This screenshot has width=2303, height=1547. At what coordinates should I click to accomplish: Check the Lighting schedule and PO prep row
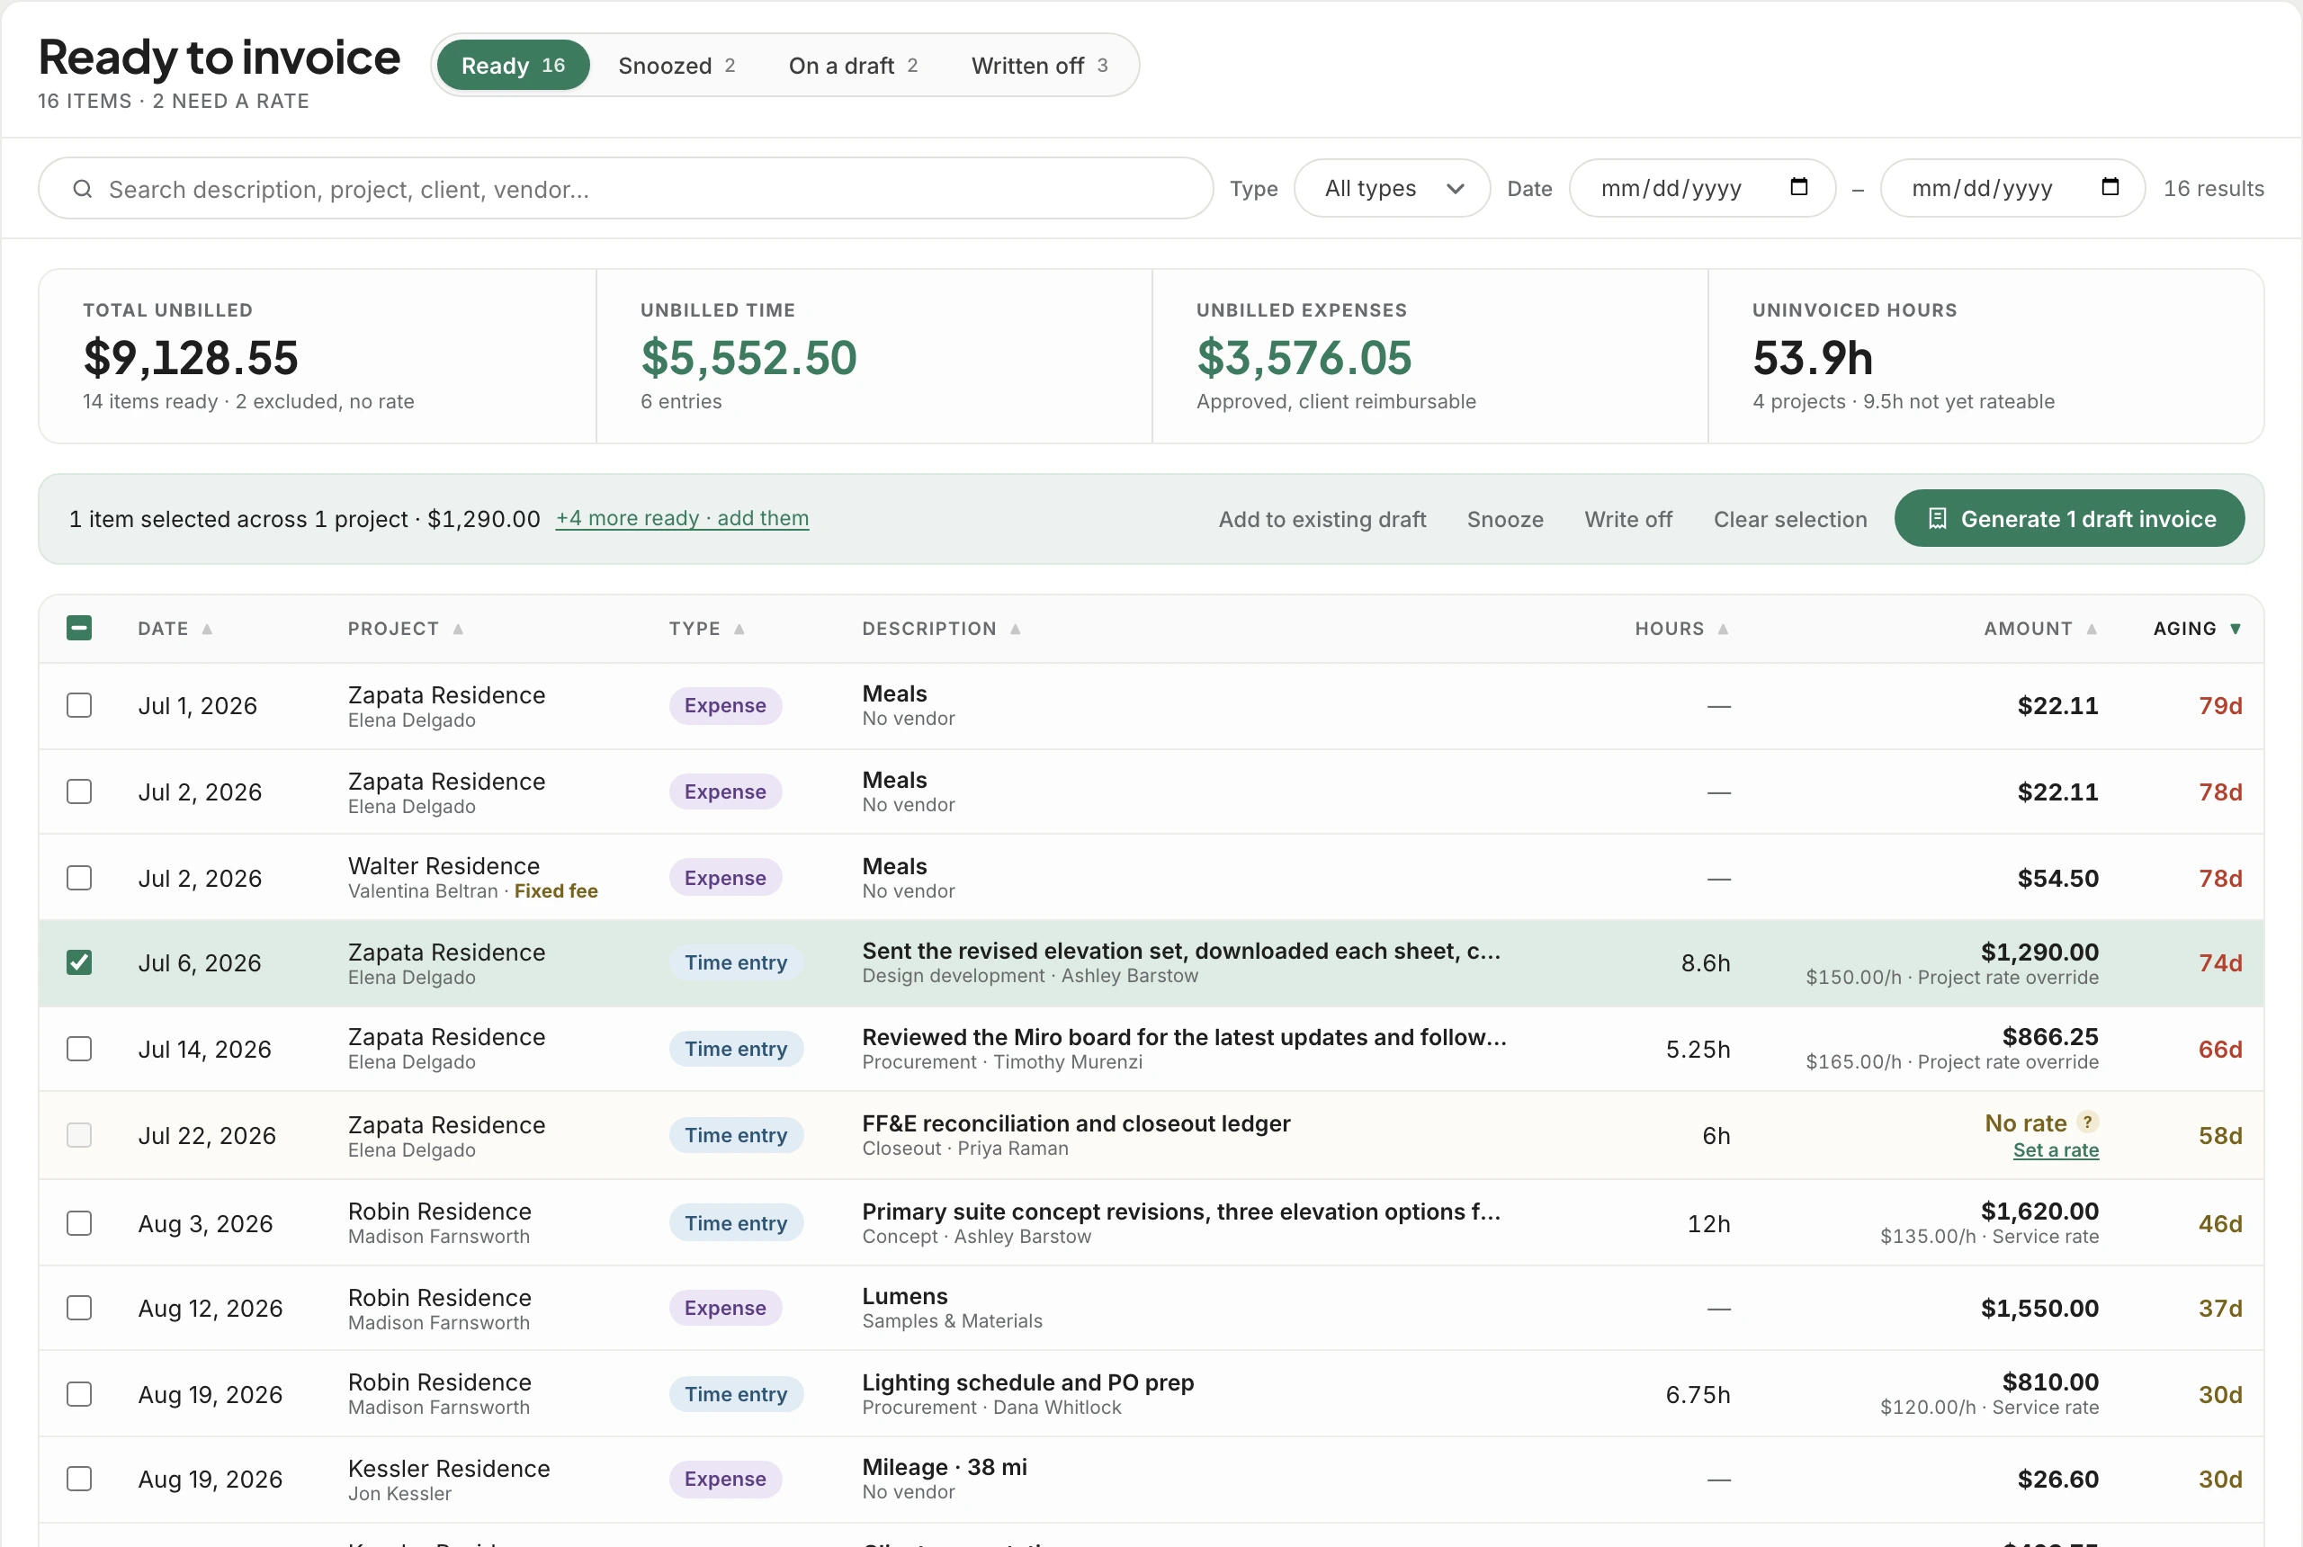tap(79, 1394)
